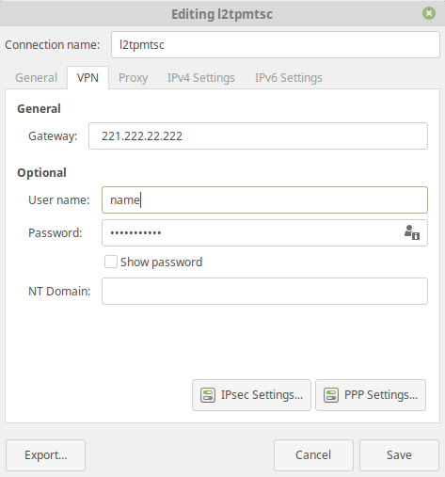Click the Connection name label
The height and width of the screenshot is (477, 445).
53,45
